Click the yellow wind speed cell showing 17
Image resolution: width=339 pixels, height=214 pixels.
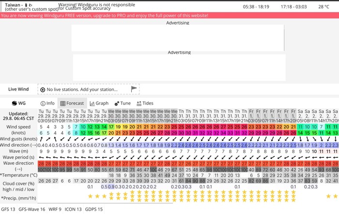[x=111, y=127]
